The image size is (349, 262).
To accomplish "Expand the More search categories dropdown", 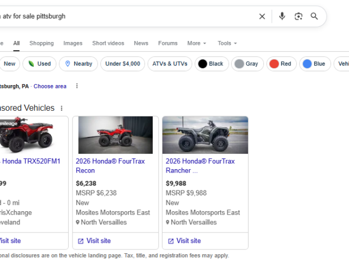I will (197, 43).
